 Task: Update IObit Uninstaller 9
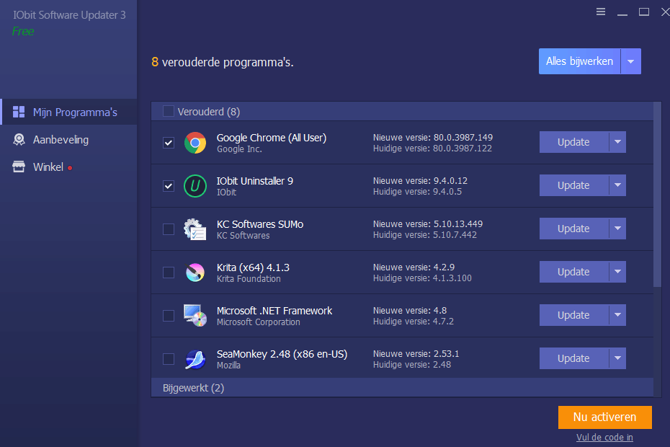pyautogui.click(x=574, y=185)
